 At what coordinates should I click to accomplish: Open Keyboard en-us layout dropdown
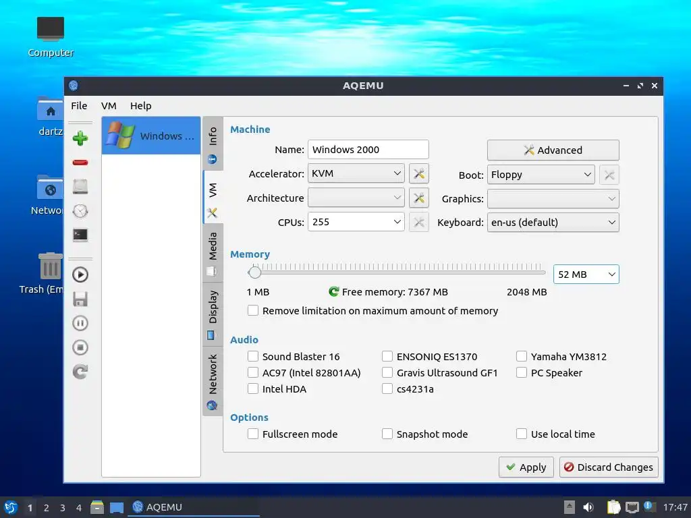[553, 223]
